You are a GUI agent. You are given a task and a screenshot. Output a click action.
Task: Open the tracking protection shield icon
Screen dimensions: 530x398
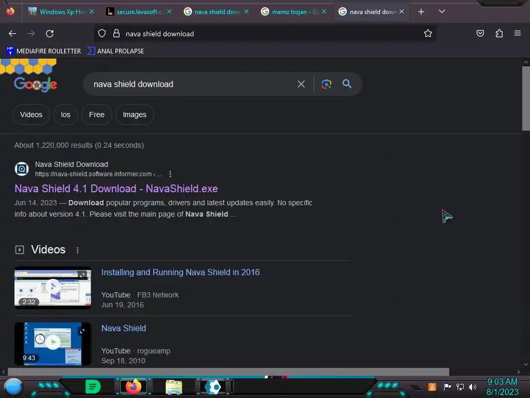pyautogui.click(x=102, y=34)
